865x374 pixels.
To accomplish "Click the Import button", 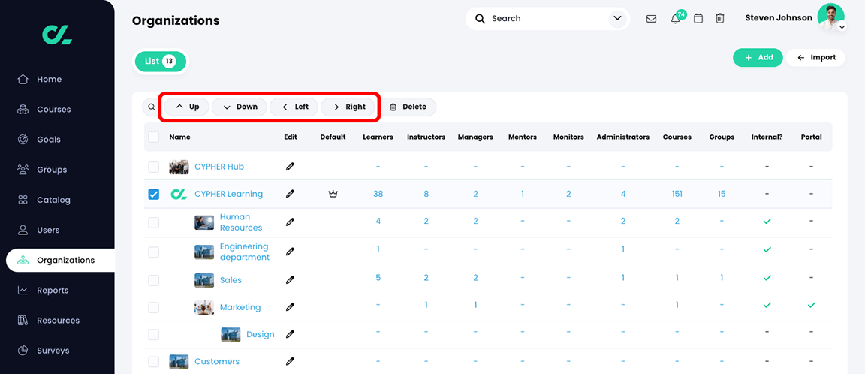I will (x=816, y=57).
